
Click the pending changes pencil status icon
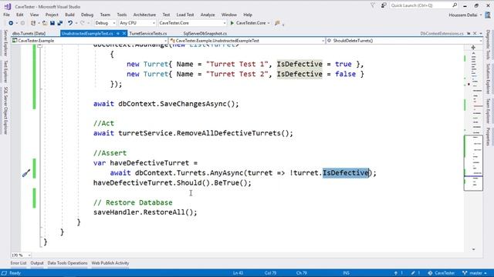[413, 273]
